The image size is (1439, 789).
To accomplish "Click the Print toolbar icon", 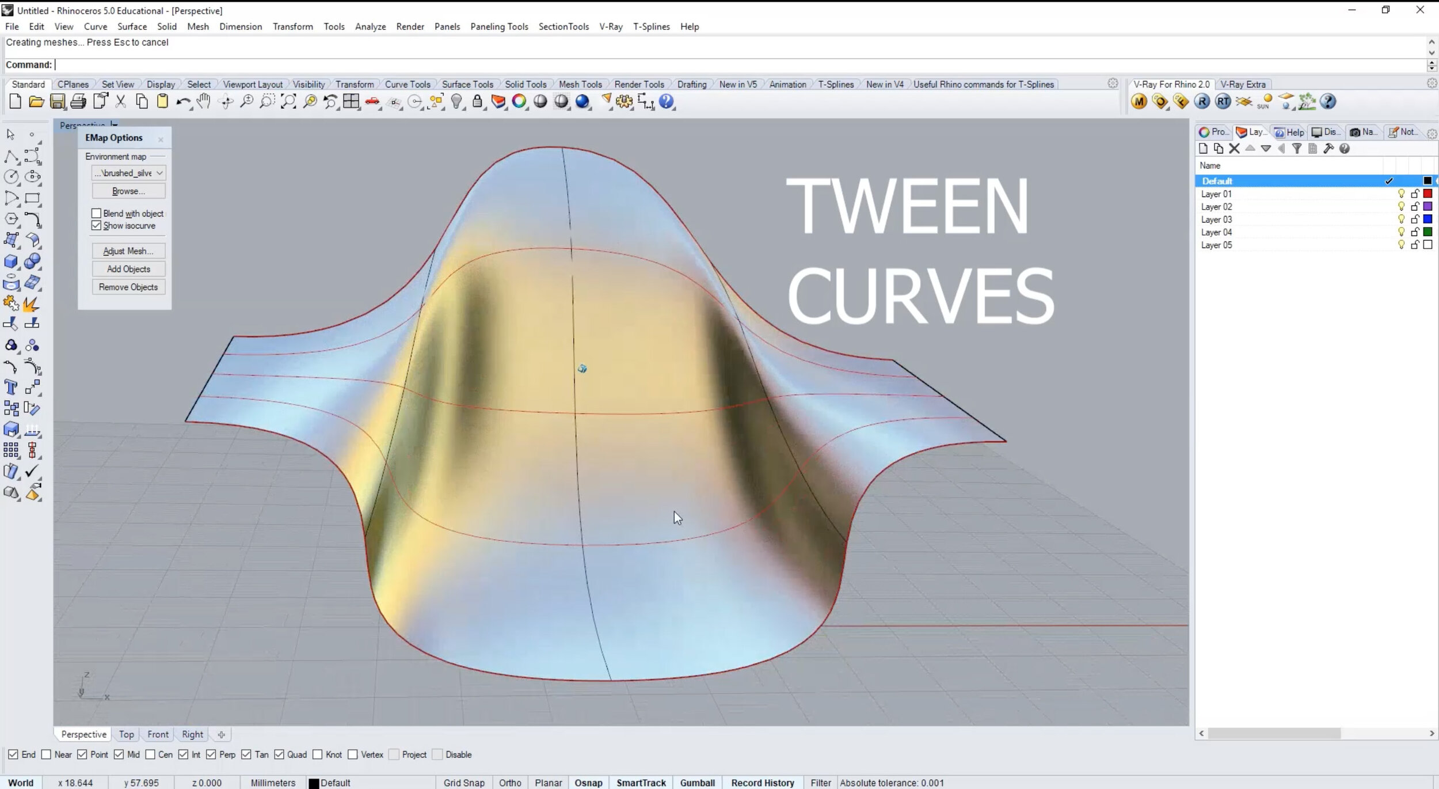I will pyautogui.click(x=78, y=102).
